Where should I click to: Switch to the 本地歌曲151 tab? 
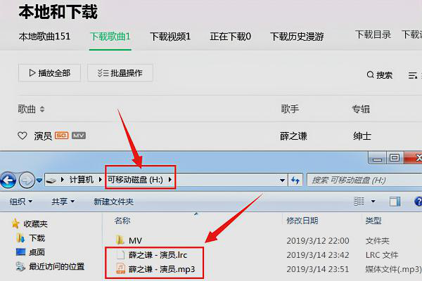[45, 37]
